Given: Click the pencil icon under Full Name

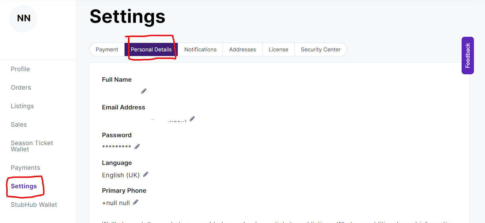Looking at the screenshot, I should tap(144, 91).
